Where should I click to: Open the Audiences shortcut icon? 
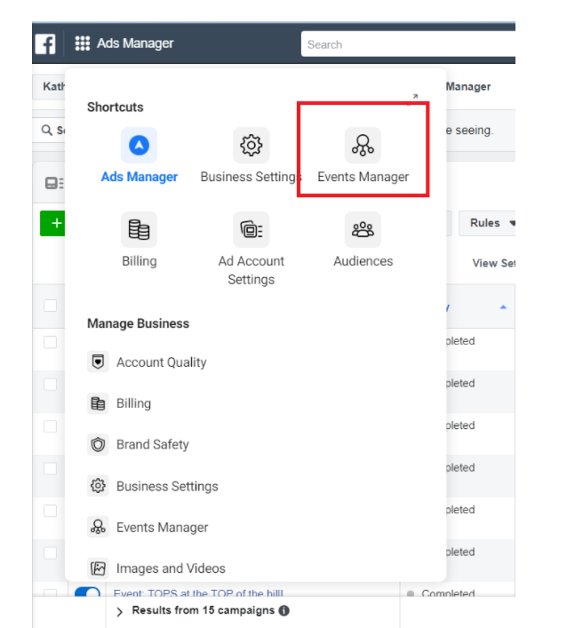[x=363, y=229]
